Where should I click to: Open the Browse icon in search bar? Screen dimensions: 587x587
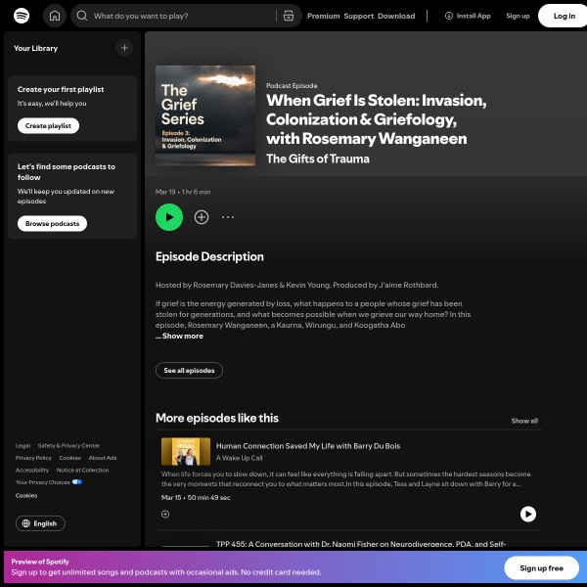(288, 16)
